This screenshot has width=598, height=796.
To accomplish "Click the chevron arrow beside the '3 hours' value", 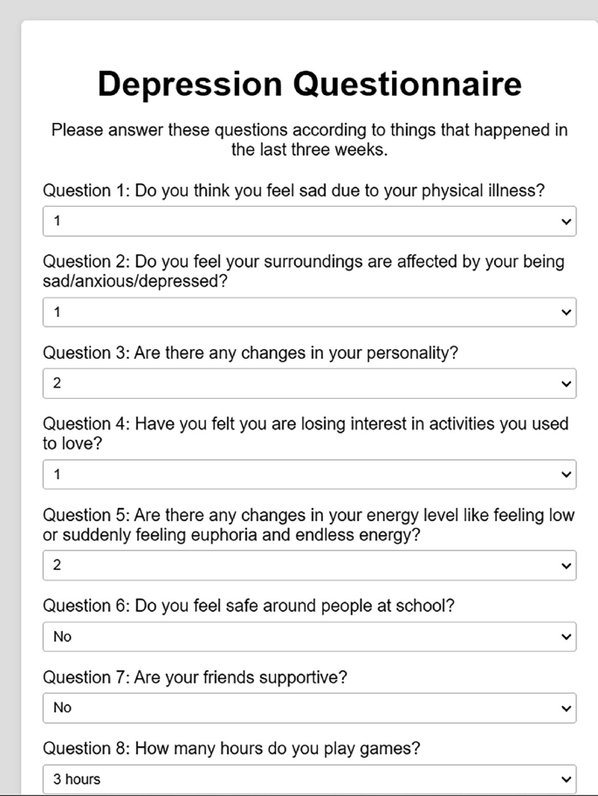I will click(x=567, y=779).
